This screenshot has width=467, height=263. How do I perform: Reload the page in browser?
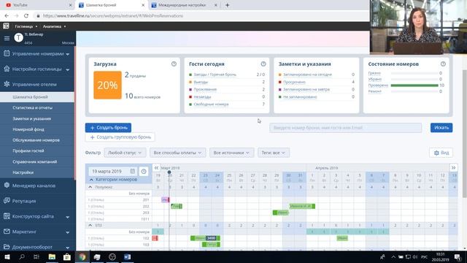tap(26, 16)
